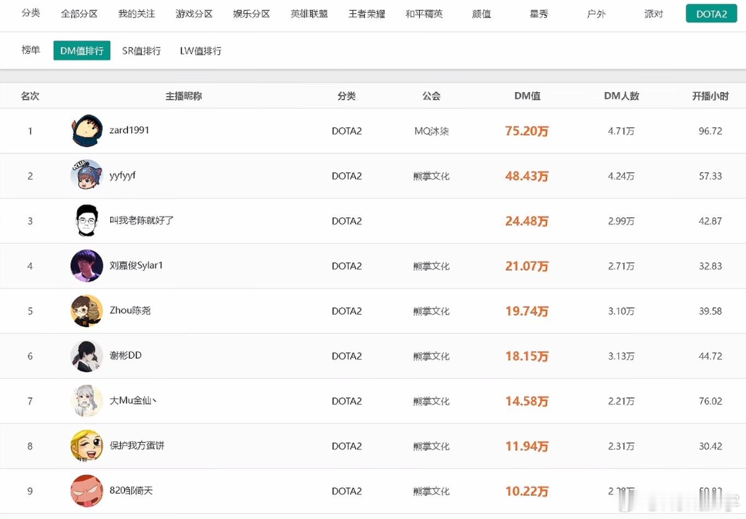Click DM value 24.48万
Image resolution: width=746 pixels, height=519 pixels.
pyautogui.click(x=527, y=221)
